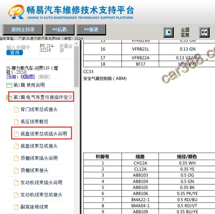Click the 0.35 WH color cell
The height and width of the screenshot is (214, 215).
[x=187, y=163]
